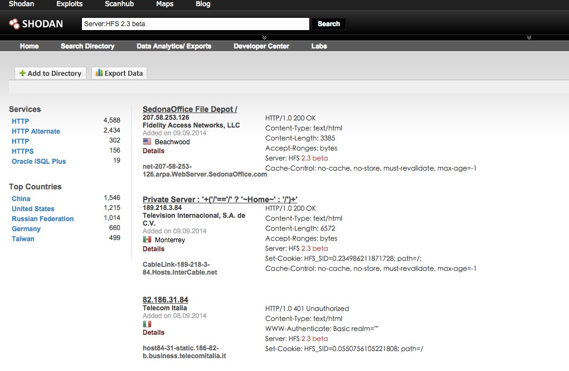569x371 pixels.
Task: Click hostname net-207-58-253-126.arpa.WebServer.SedonaOffice.com
Action: point(205,170)
